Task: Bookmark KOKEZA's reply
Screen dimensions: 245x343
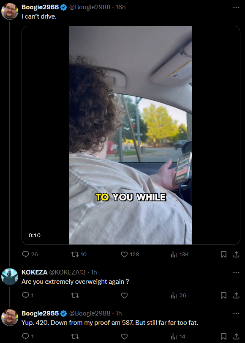Action: point(223,295)
